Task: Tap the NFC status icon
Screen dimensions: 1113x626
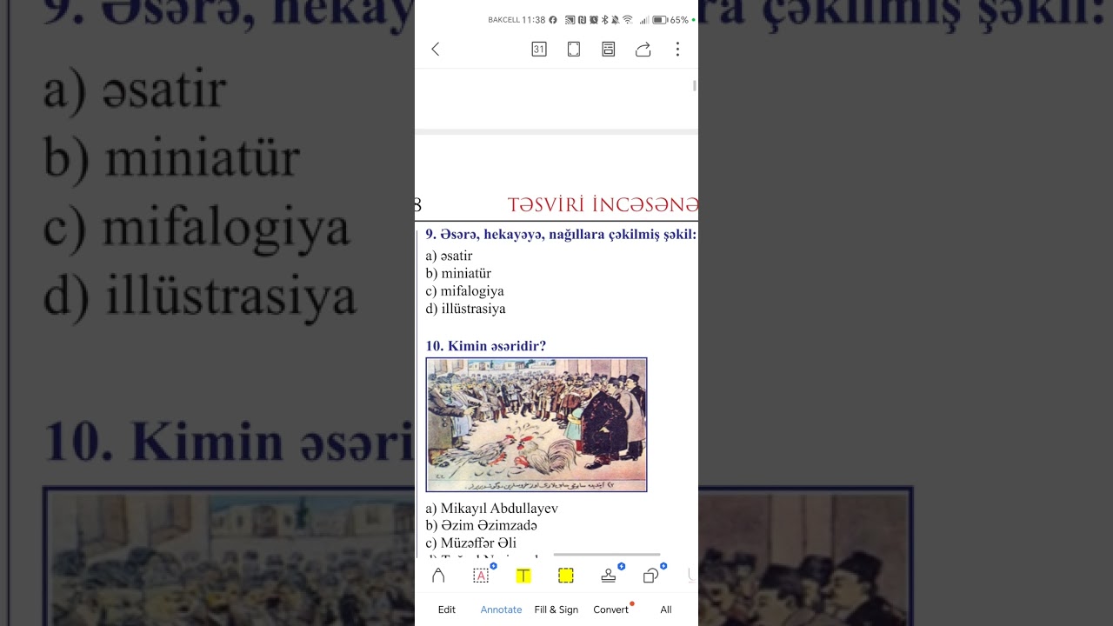Action: 583,20
